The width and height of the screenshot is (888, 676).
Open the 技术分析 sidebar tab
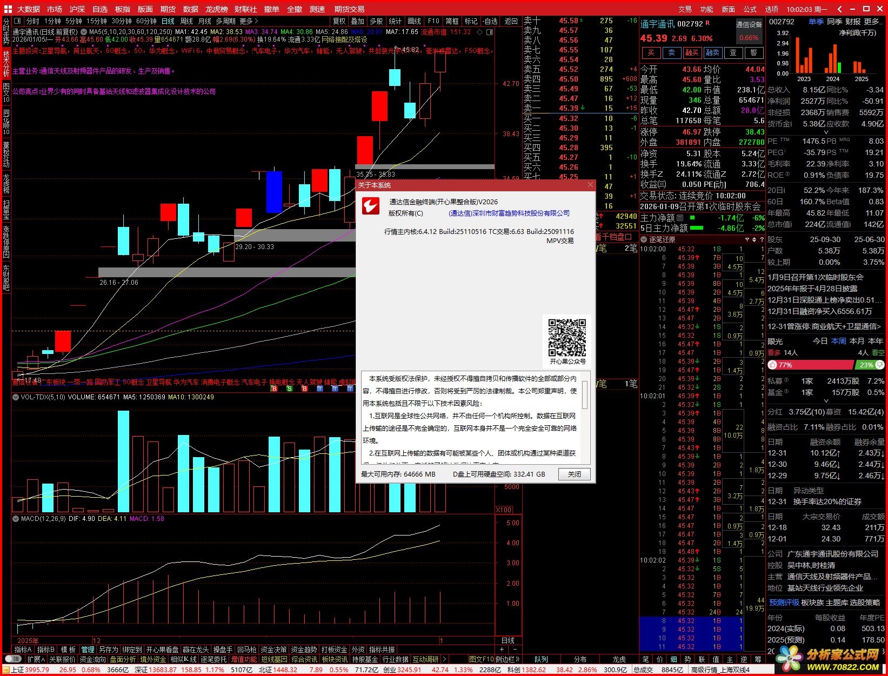tap(6, 64)
